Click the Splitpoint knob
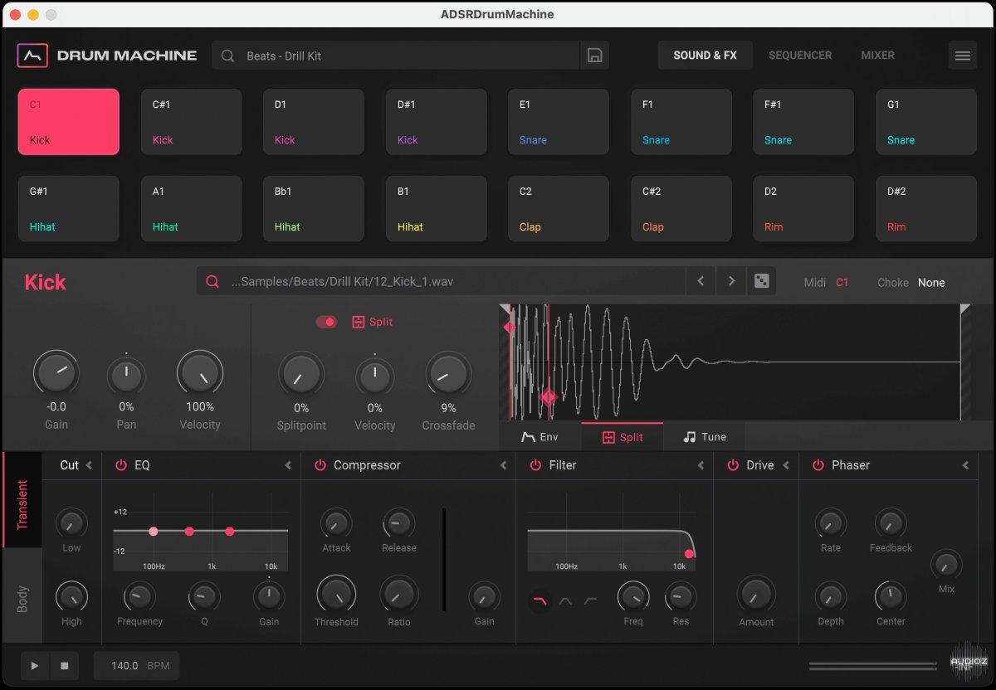Viewport: 996px width, 690px height. point(301,374)
